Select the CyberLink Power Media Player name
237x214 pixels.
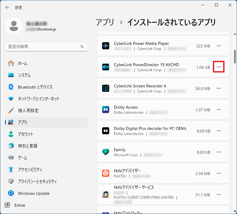[141, 44]
